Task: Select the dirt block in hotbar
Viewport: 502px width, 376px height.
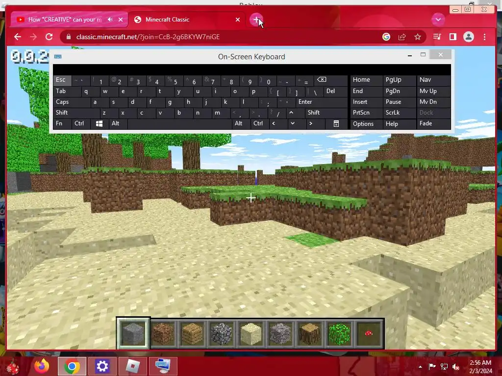Action: (163, 333)
